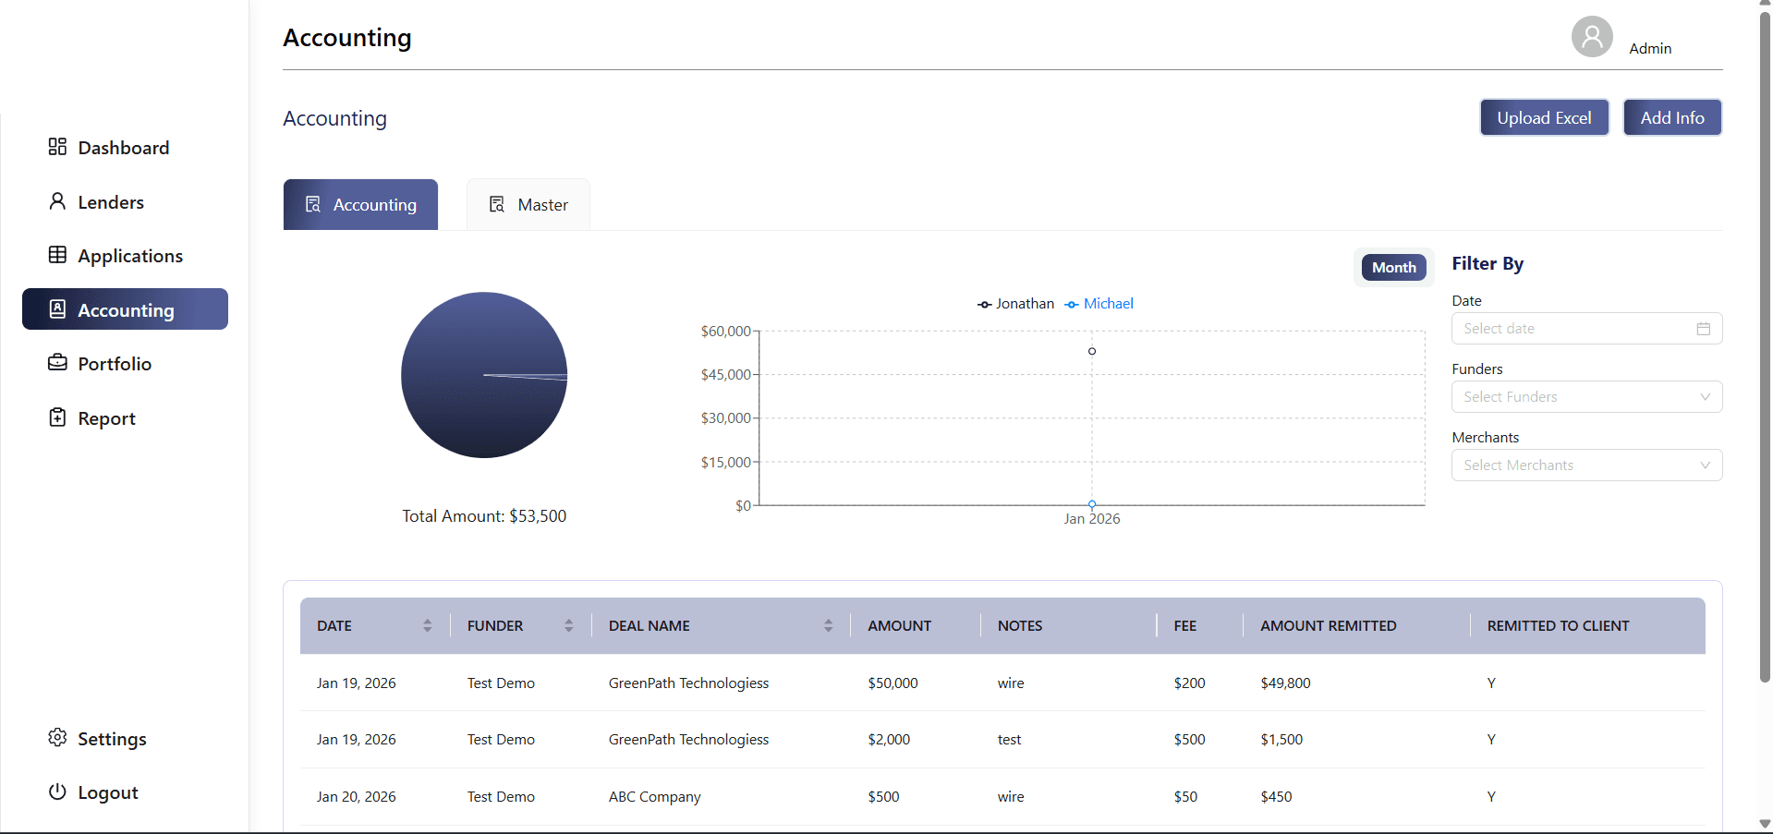Click the $1,500 remitted cell
1773x834 pixels.
[x=1281, y=739]
